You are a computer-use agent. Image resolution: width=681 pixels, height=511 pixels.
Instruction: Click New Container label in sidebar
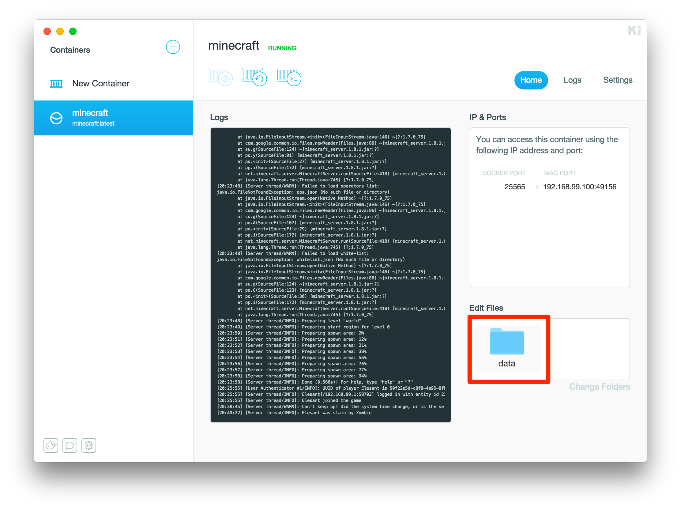[101, 83]
